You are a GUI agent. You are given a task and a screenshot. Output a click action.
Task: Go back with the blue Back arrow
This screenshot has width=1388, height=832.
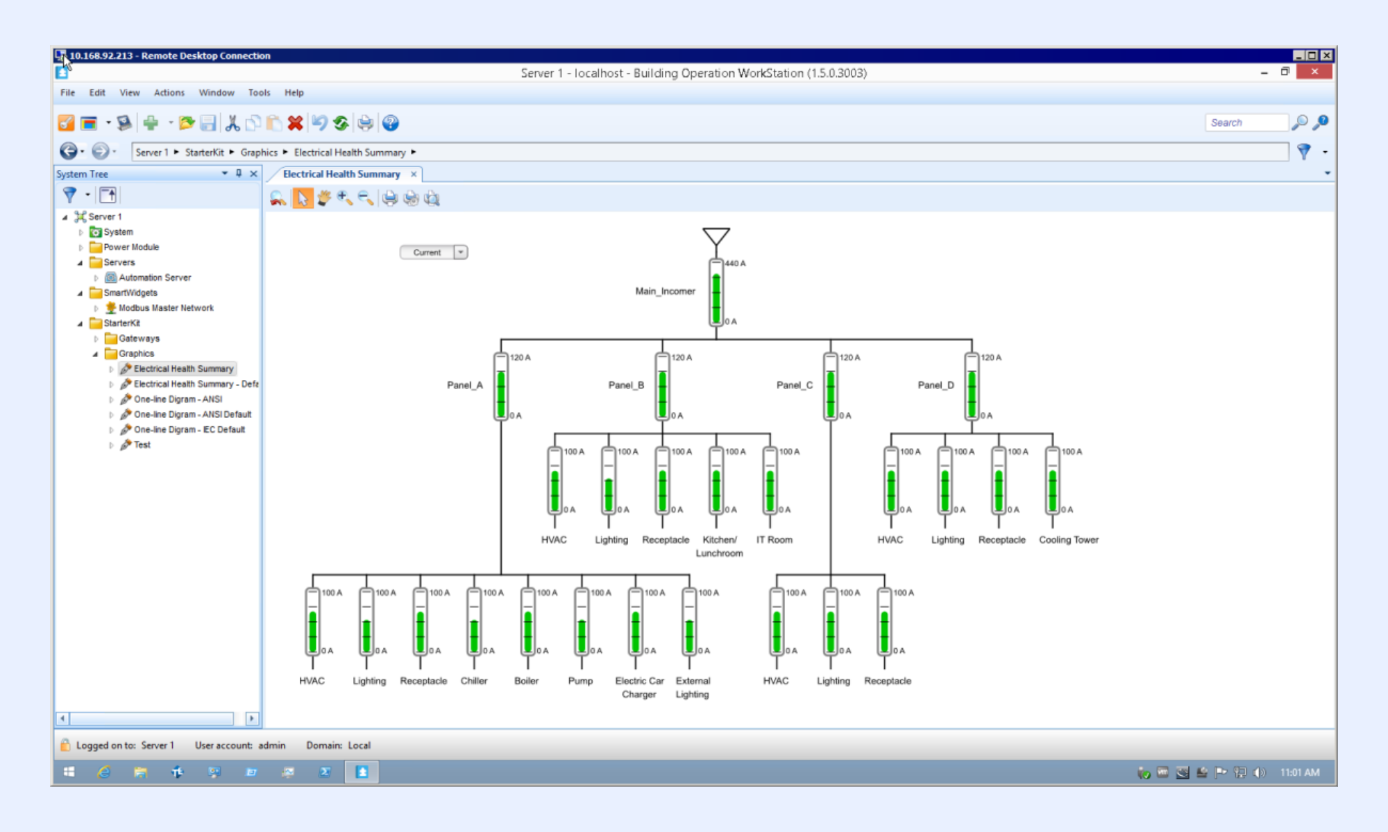coord(69,151)
